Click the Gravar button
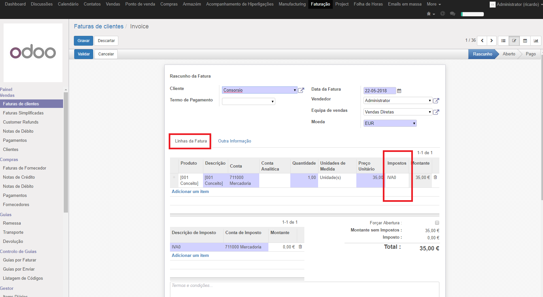This screenshot has height=297, width=543. click(83, 41)
